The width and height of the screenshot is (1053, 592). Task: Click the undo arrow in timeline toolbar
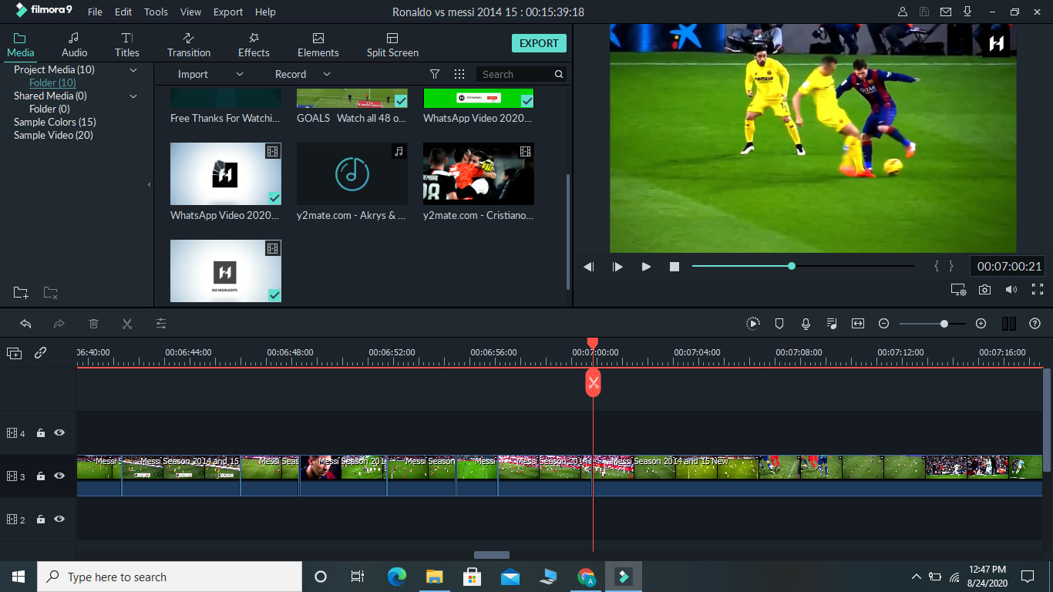point(25,324)
